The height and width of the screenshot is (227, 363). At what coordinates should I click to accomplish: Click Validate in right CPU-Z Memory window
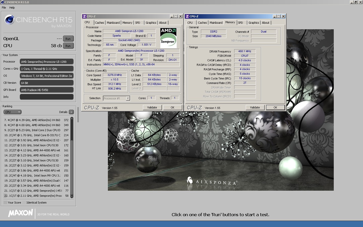click(x=255, y=107)
